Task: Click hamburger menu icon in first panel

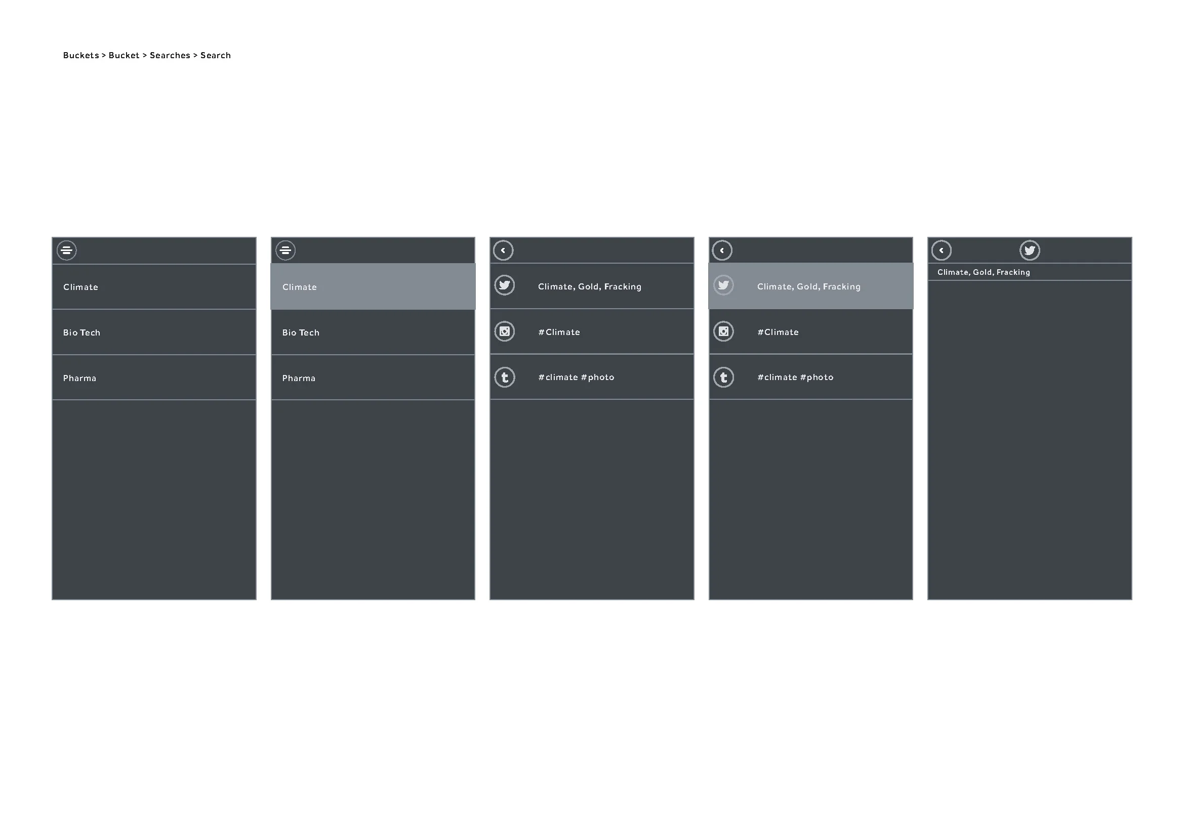Action: click(x=66, y=250)
